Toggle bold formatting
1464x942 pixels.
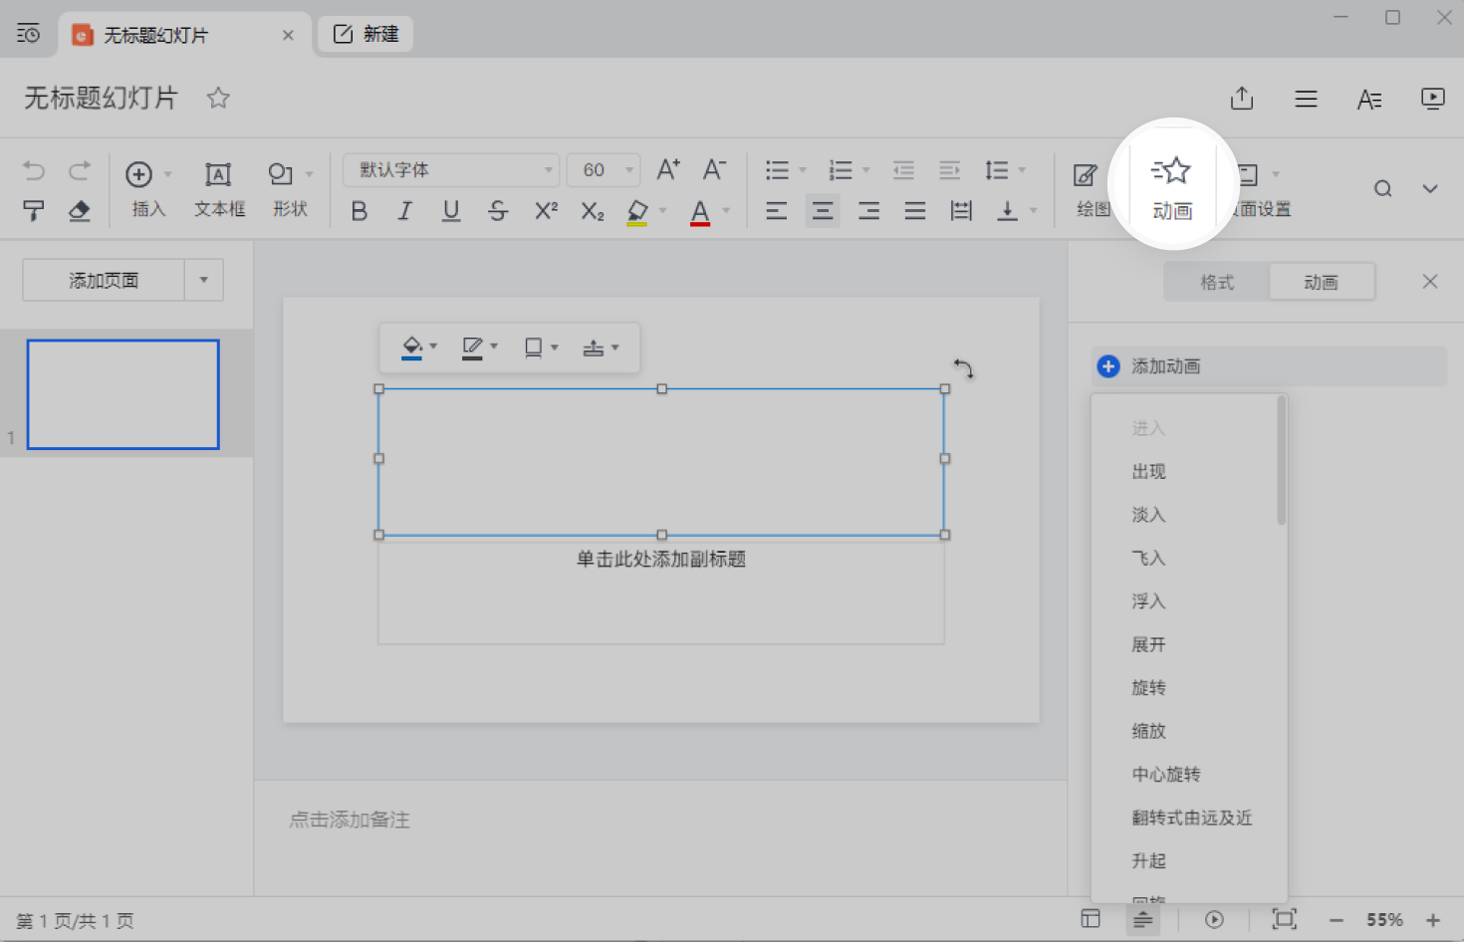click(x=360, y=211)
